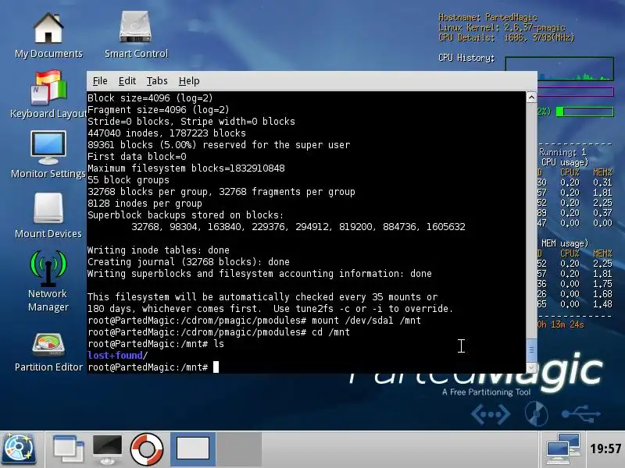Open Keyboard Layout desktop icon
625x468 pixels.
tap(48, 94)
